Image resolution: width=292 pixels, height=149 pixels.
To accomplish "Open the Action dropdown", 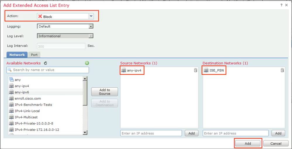I will coord(91,16).
